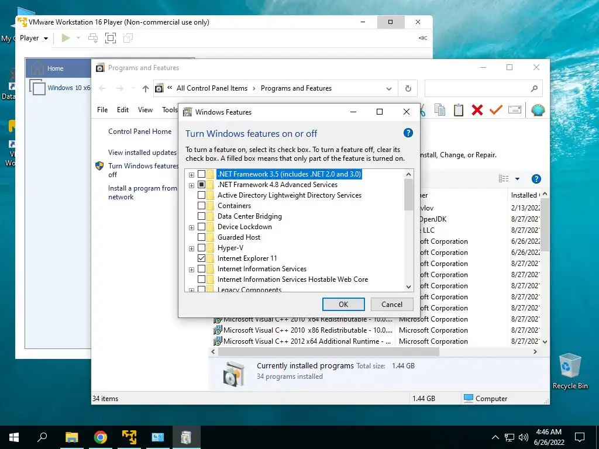The image size is (599, 449).
Task: Click the view layout icon in Programs list
Action: point(504,179)
